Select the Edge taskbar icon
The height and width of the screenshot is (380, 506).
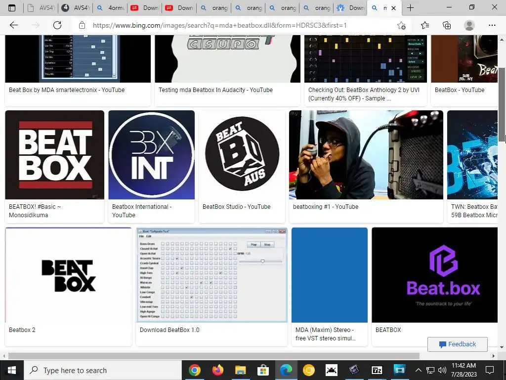286,370
